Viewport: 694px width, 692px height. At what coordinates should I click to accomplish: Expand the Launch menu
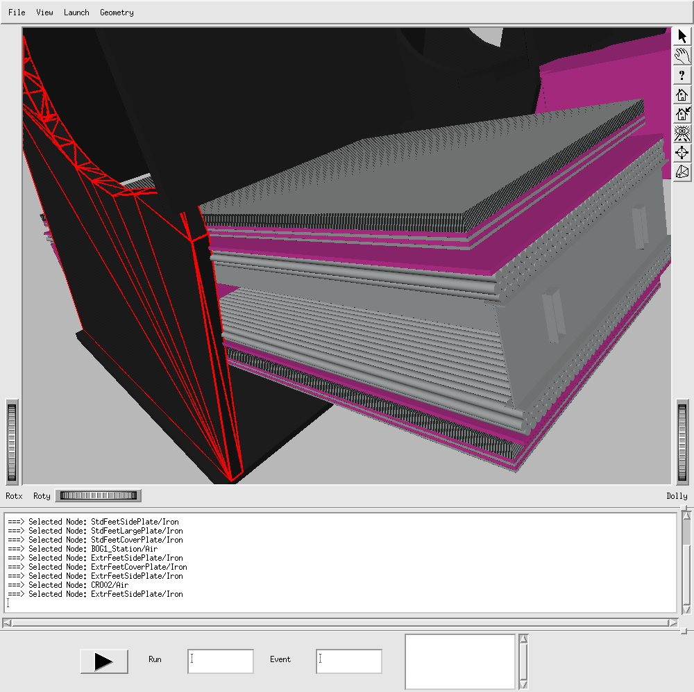point(76,13)
